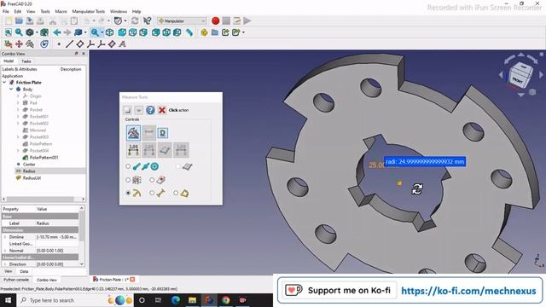Expand the Dimline property row
The height and width of the screenshot is (307, 546).
tap(5, 237)
